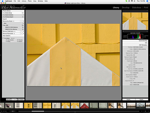Switch to Grid view mode
This screenshot has height=113, width=150.
click(8, 99)
